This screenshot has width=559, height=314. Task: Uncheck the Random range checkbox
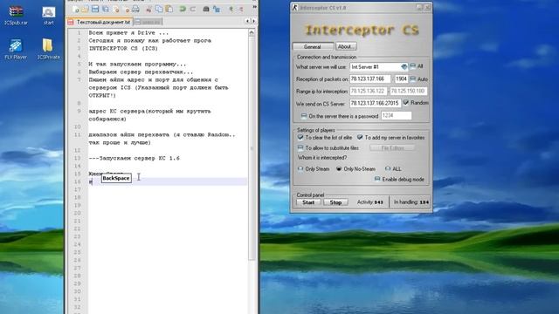coord(405,103)
